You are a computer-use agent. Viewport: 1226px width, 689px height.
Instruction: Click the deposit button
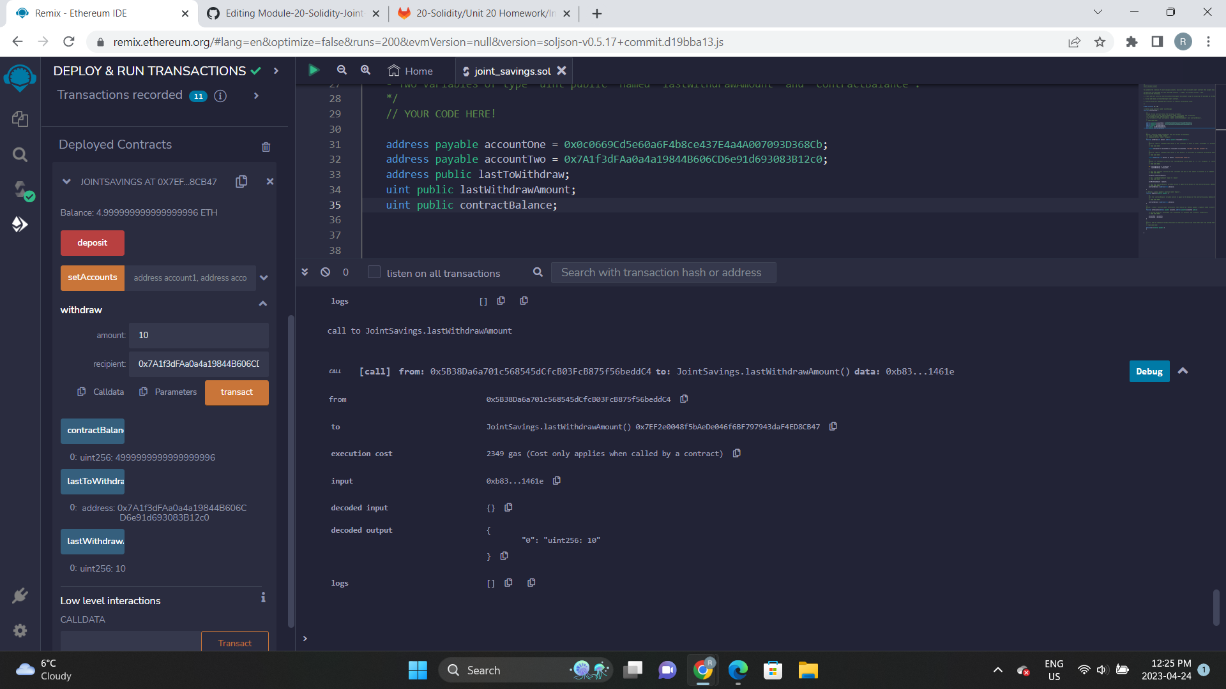[92, 243]
